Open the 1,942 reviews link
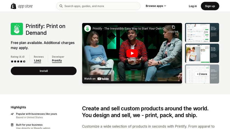Image resolution: width=230 pixels, height=129 pixels. [x=38, y=61]
